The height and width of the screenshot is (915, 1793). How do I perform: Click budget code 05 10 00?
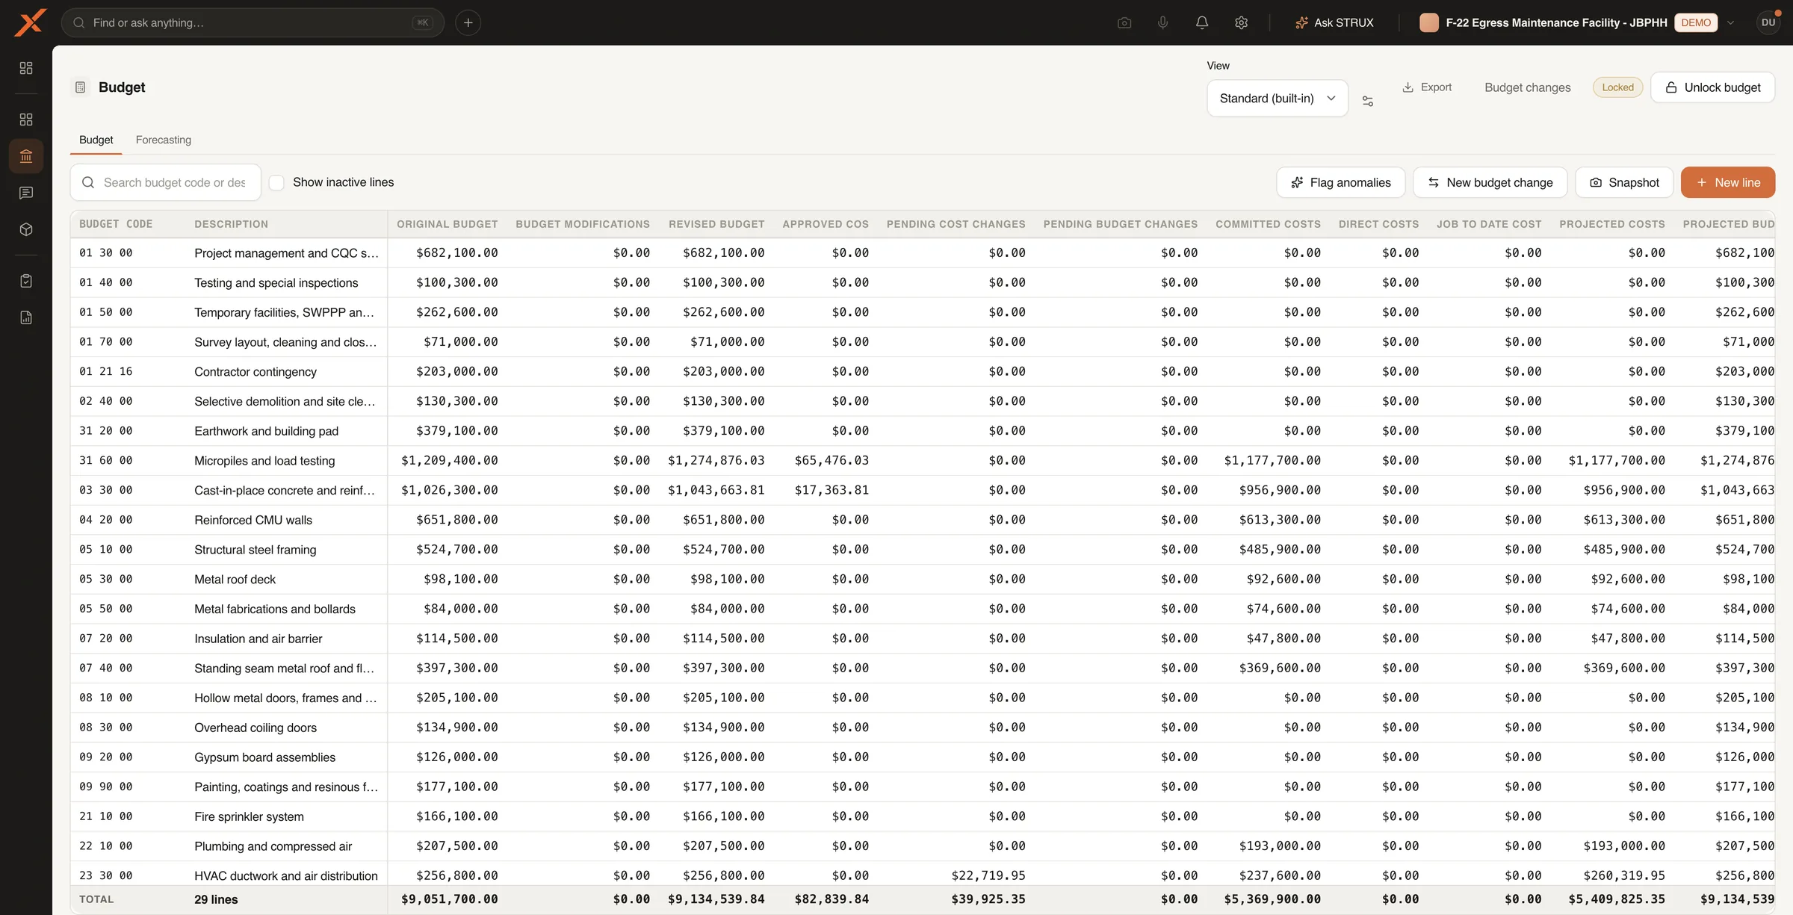click(106, 549)
